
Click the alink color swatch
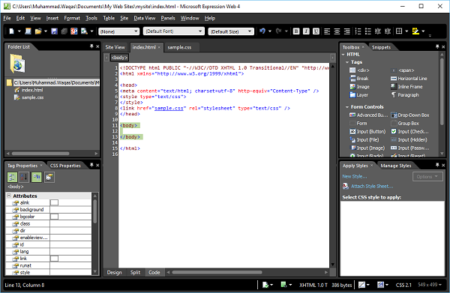point(54,202)
